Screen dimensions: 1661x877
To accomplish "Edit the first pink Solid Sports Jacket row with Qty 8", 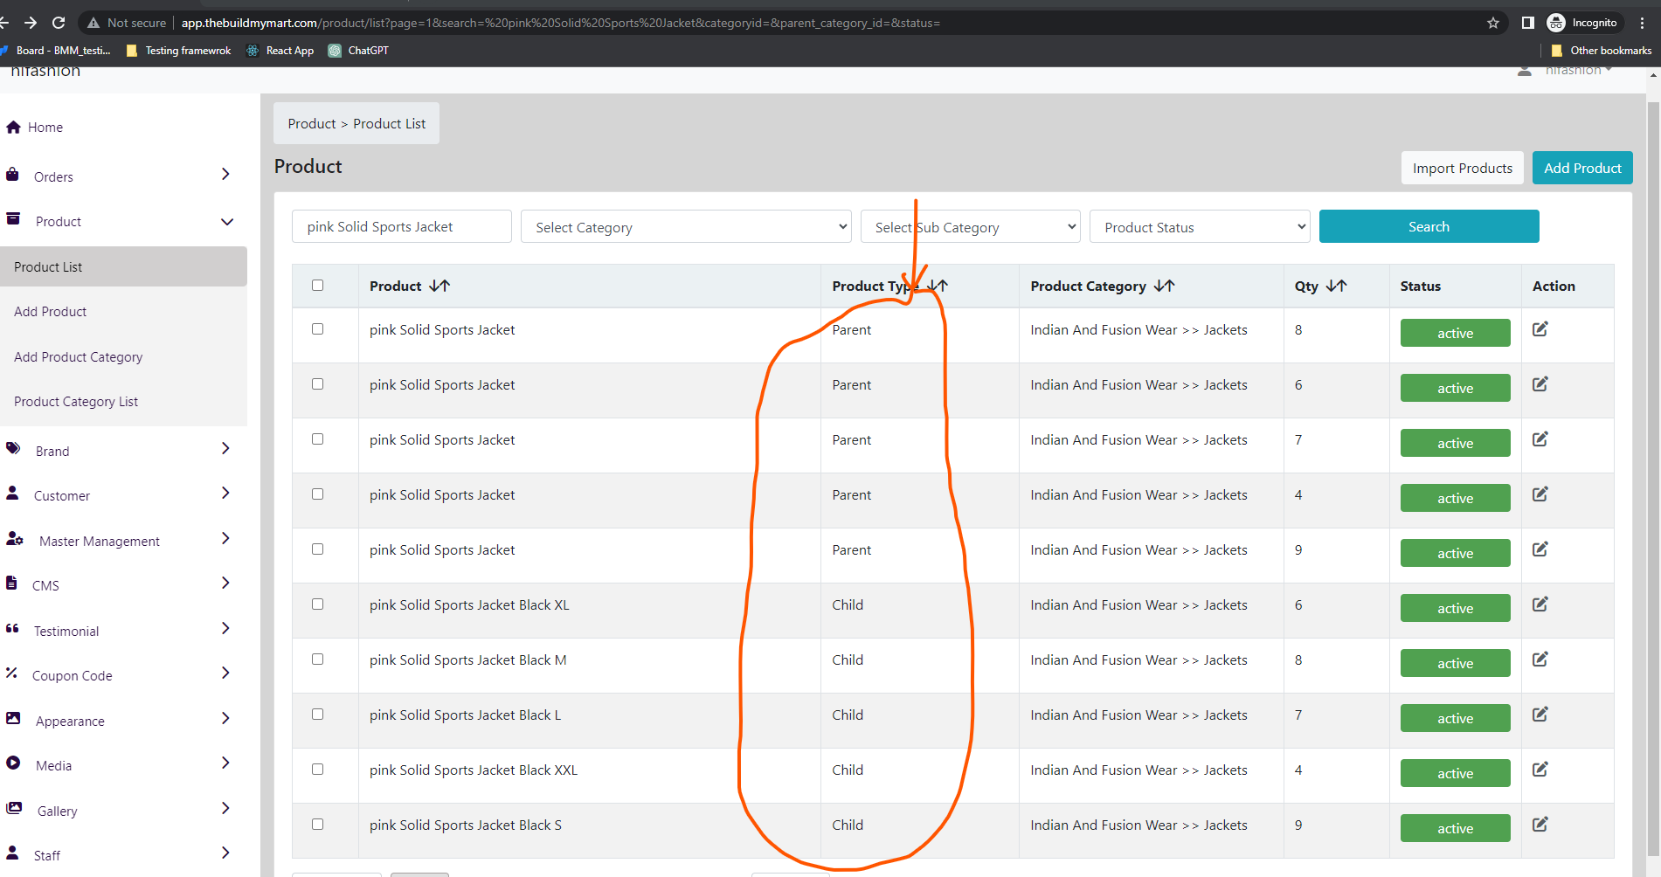I will click(1540, 329).
